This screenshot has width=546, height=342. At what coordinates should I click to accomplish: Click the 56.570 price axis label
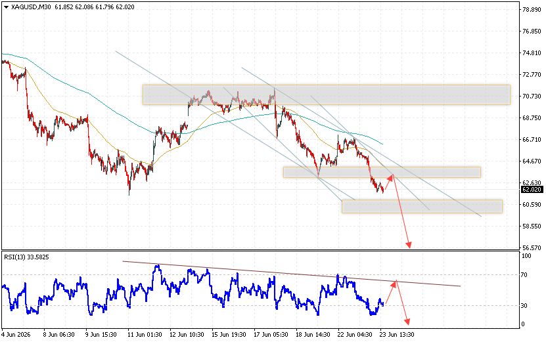pyautogui.click(x=532, y=247)
